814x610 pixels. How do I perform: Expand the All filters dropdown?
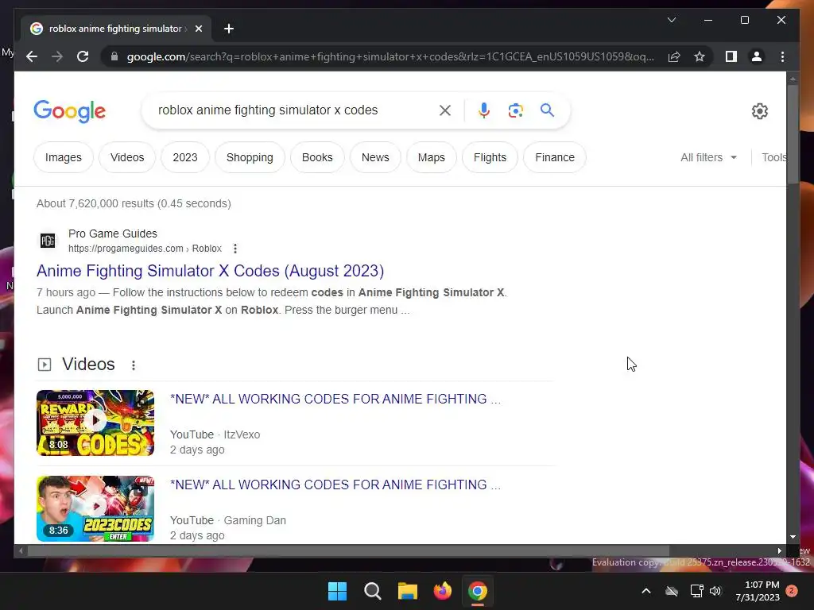click(x=708, y=157)
